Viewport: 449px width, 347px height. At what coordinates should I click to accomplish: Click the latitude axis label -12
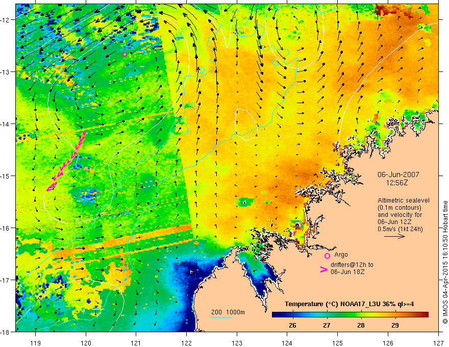coord(6,20)
